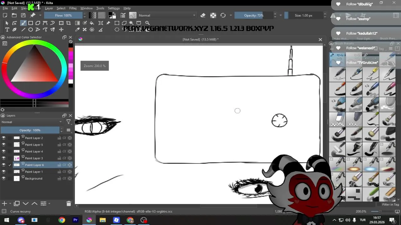The width and height of the screenshot is (401, 225).
Task: Click the Open file folder icon
Action: 14,15
